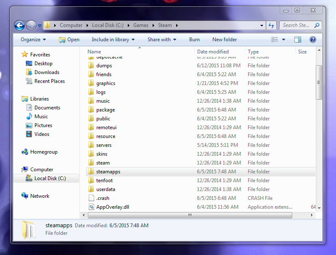
Task: Expand the arrow after Games breadcrumb
Action: coord(153,25)
